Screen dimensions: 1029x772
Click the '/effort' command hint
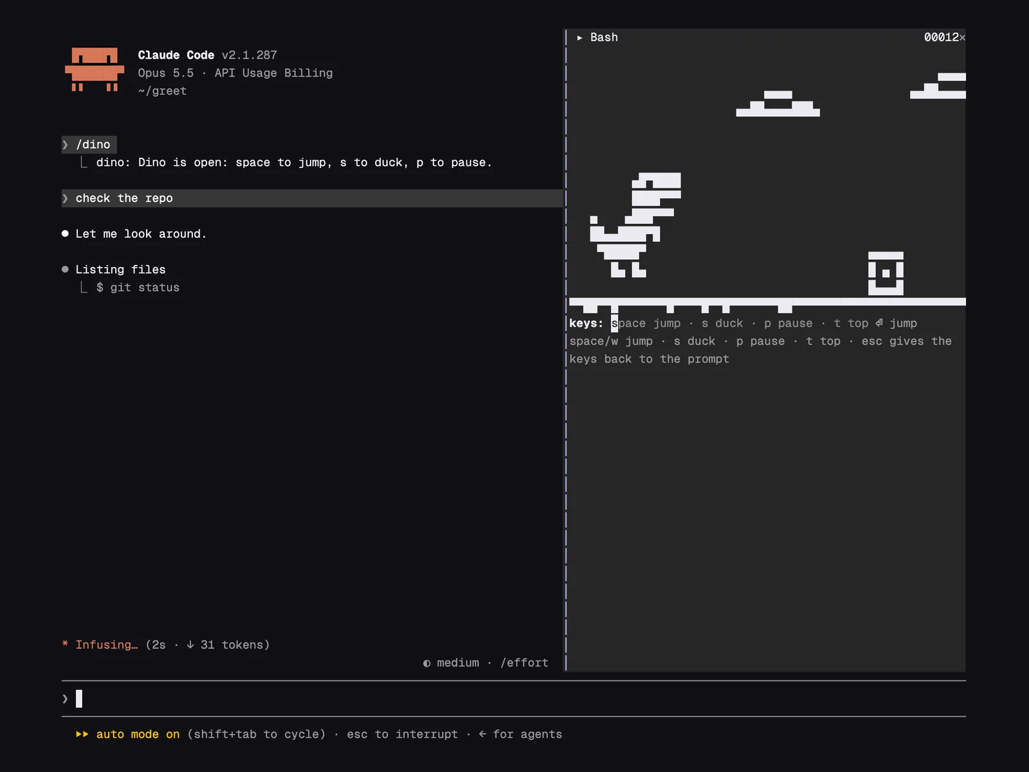524,663
